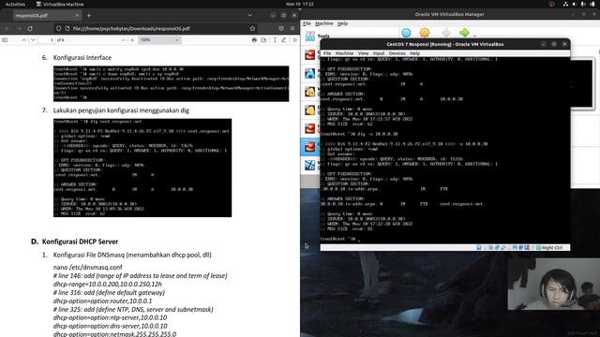Click the grey Discard arrow toolbar icon
Image resolution: width=600 pixels, height=337 pixels.
(x=445, y=33)
